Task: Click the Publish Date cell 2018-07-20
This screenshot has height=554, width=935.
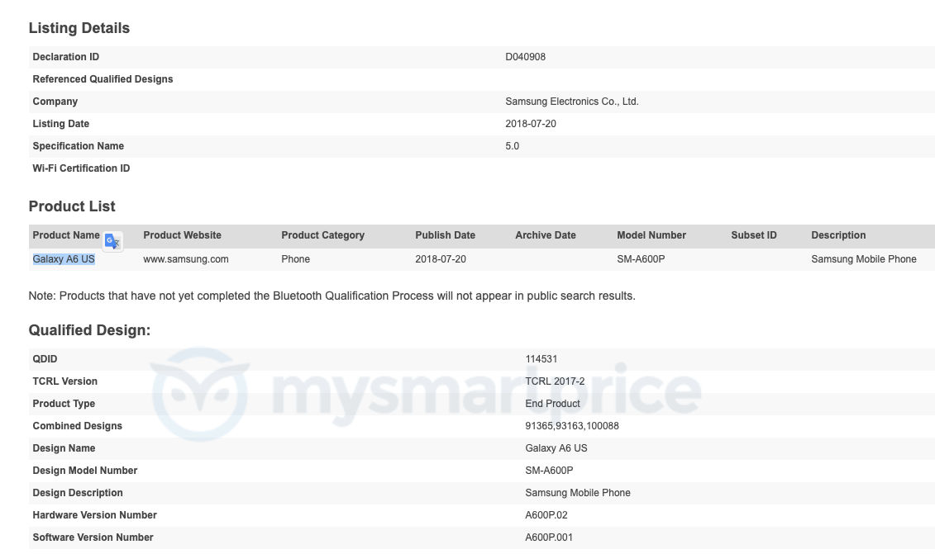Action: 441,259
